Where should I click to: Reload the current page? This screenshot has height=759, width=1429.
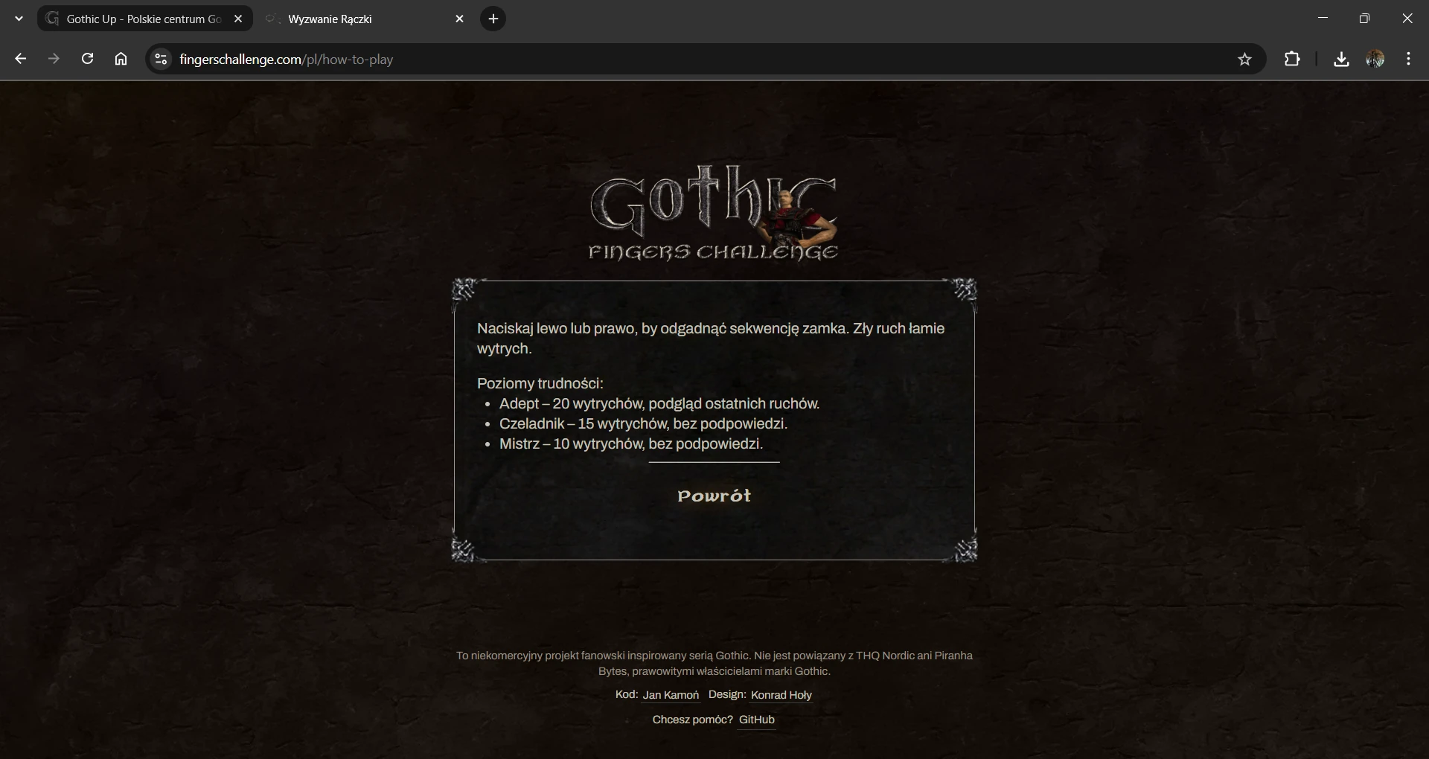click(x=87, y=59)
